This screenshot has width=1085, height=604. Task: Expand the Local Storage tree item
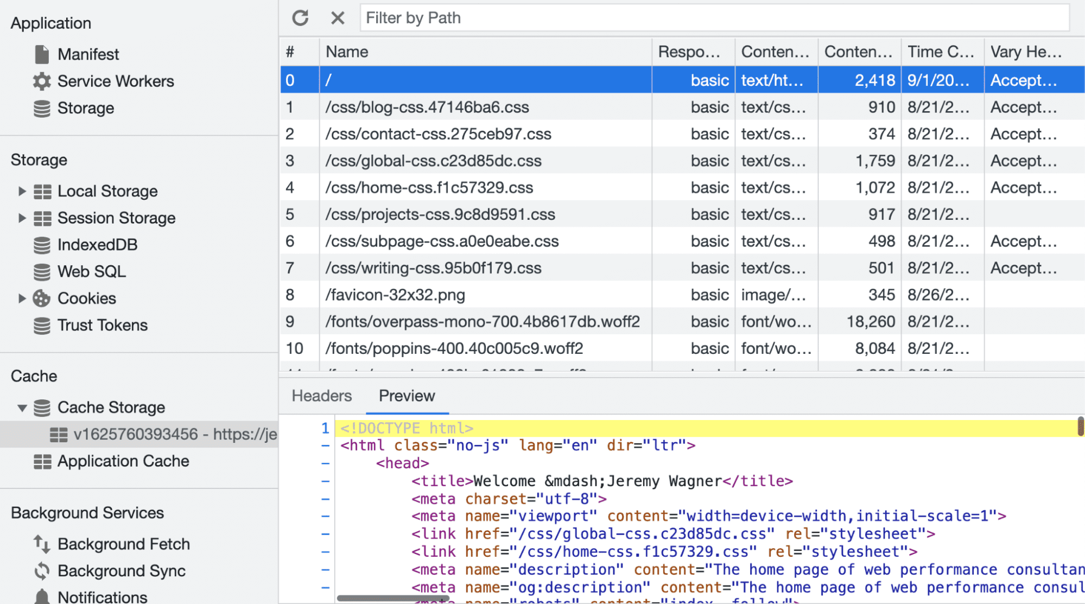point(22,191)
